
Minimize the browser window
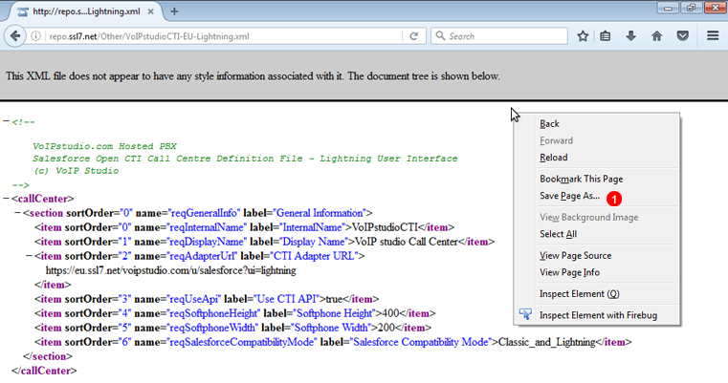668,8
